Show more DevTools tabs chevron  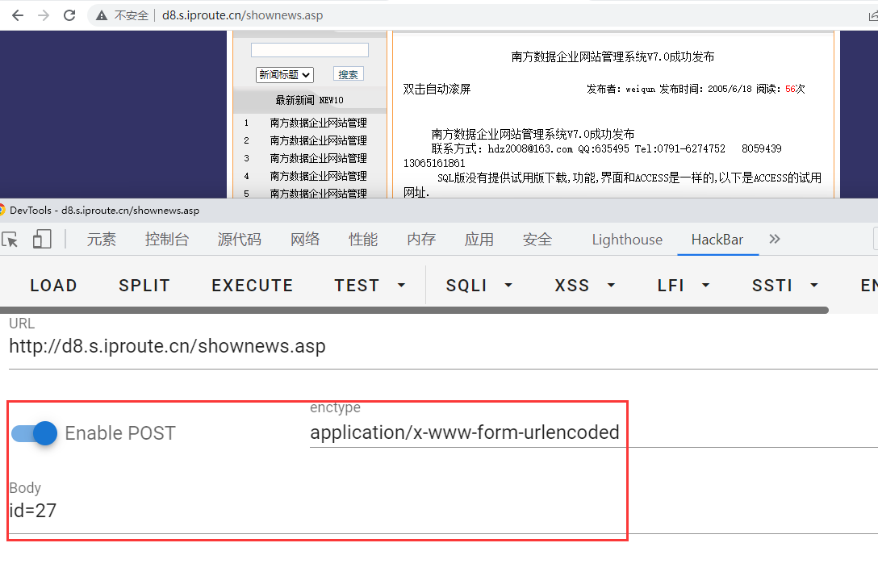coord(775,239)
